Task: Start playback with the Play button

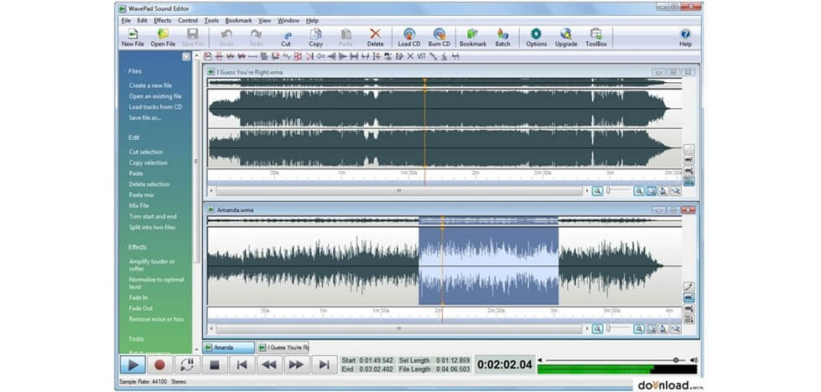Action: click(133, 364)
